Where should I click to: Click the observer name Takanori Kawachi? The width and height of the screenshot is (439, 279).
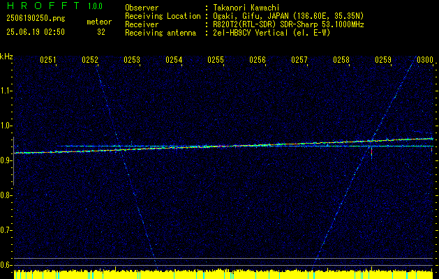246,8
